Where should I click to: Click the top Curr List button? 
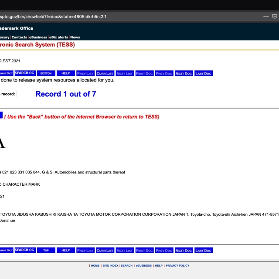(x=105, y=73)
